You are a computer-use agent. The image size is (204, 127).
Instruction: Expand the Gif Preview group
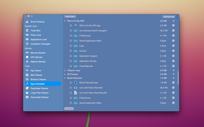pyautogui.click(x=65, y=74)
